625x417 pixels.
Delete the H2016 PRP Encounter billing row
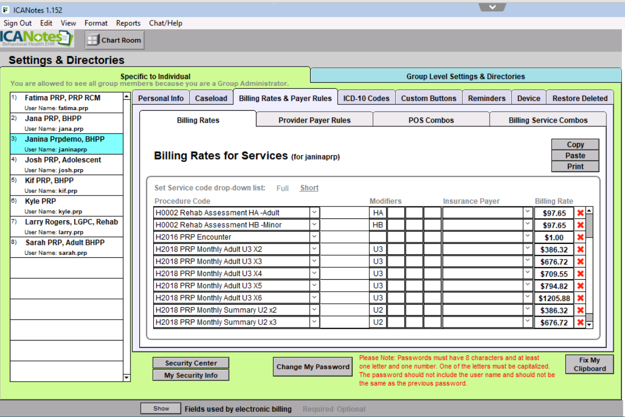(x=580, y=238)
